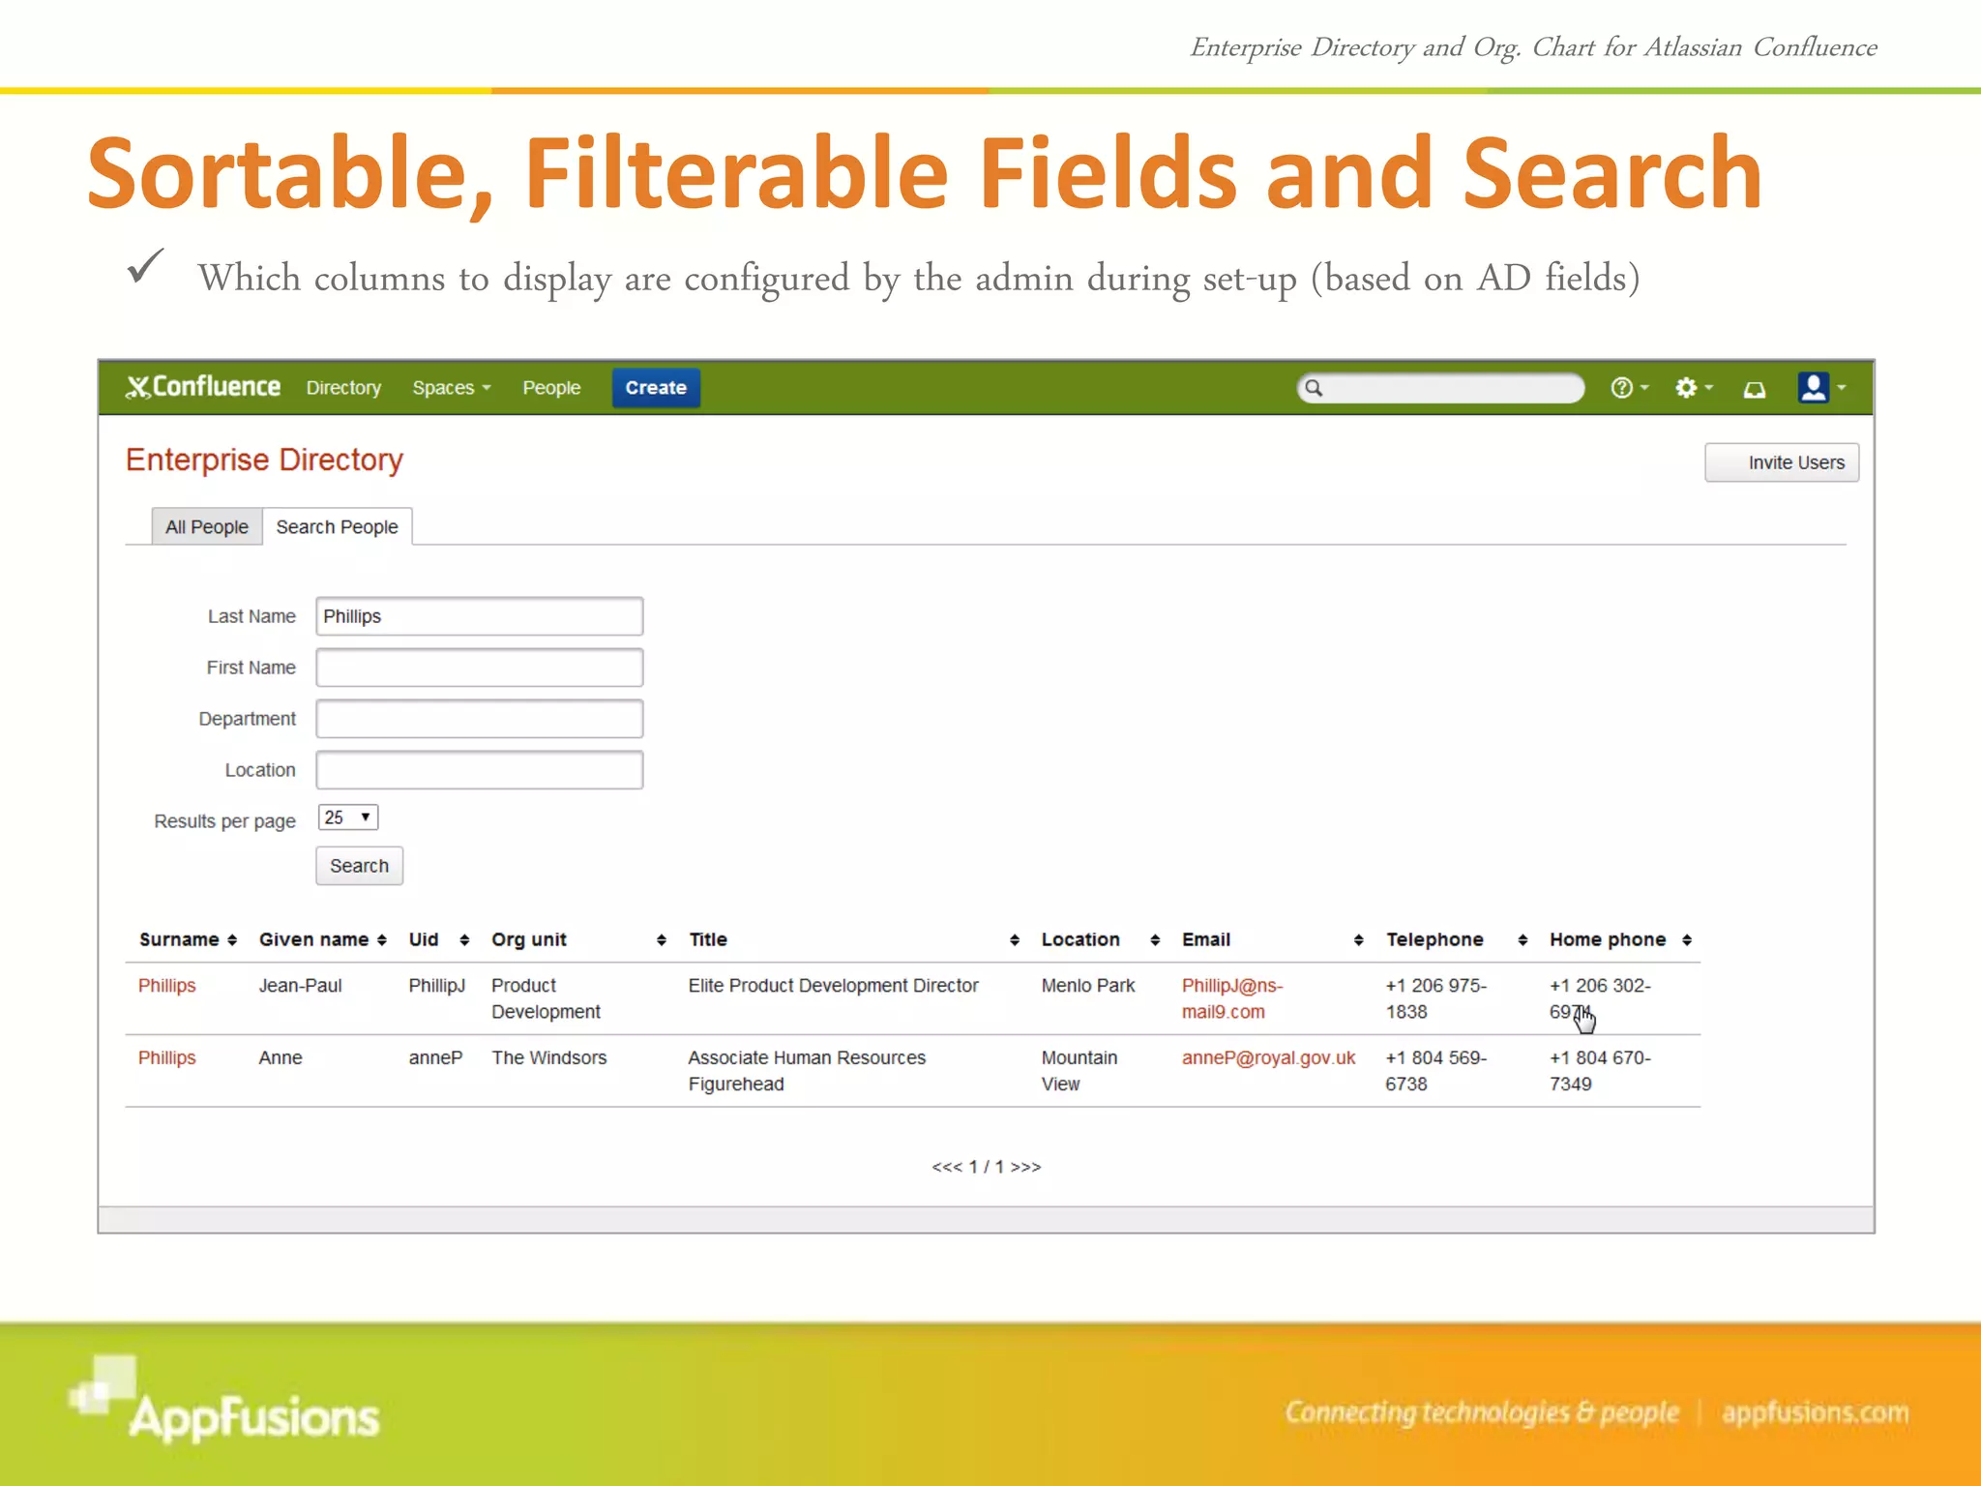Image resolution: width=1981 pixels, height=1486 pixels.
Task: Click the Surname column header text
Action: (179, 940)
